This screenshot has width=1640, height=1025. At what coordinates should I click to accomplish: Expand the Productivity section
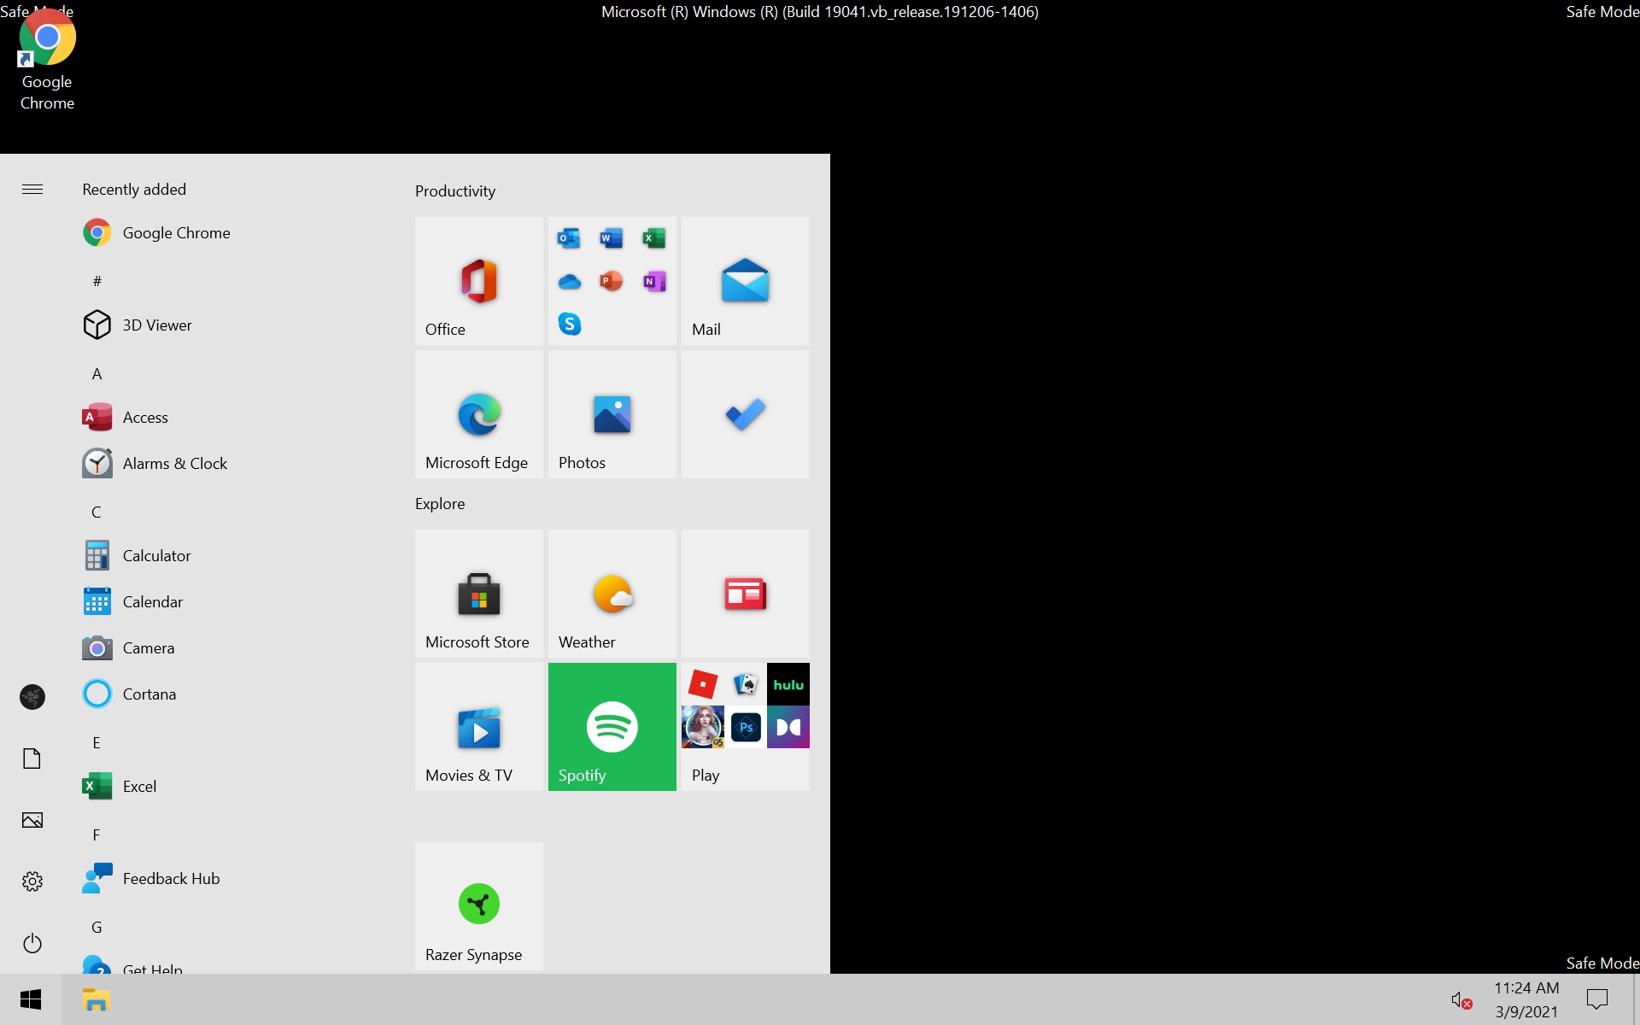pos(456,190)
